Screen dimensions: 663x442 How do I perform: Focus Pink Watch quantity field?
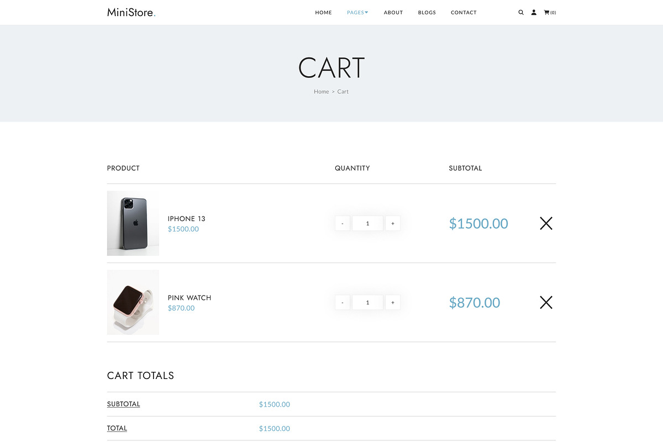367,302
